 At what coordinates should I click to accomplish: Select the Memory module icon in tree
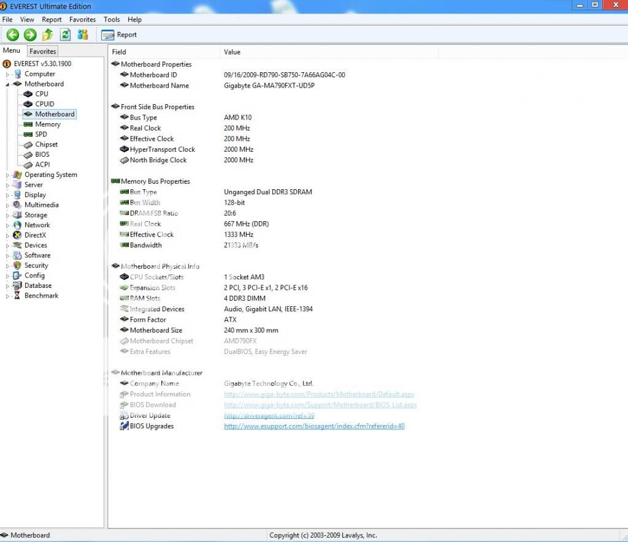(x=28, y=124)
